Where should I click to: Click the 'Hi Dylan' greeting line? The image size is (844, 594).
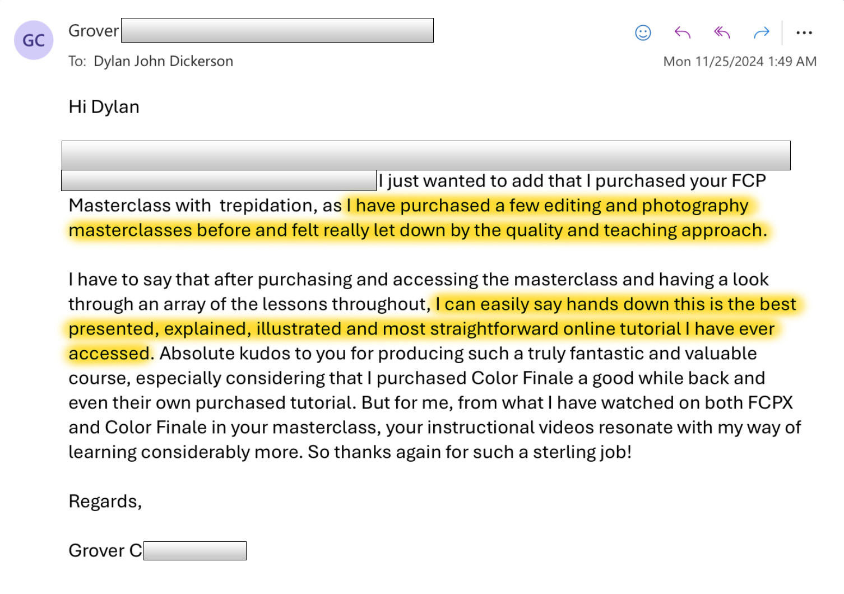(x=104, y=107)
